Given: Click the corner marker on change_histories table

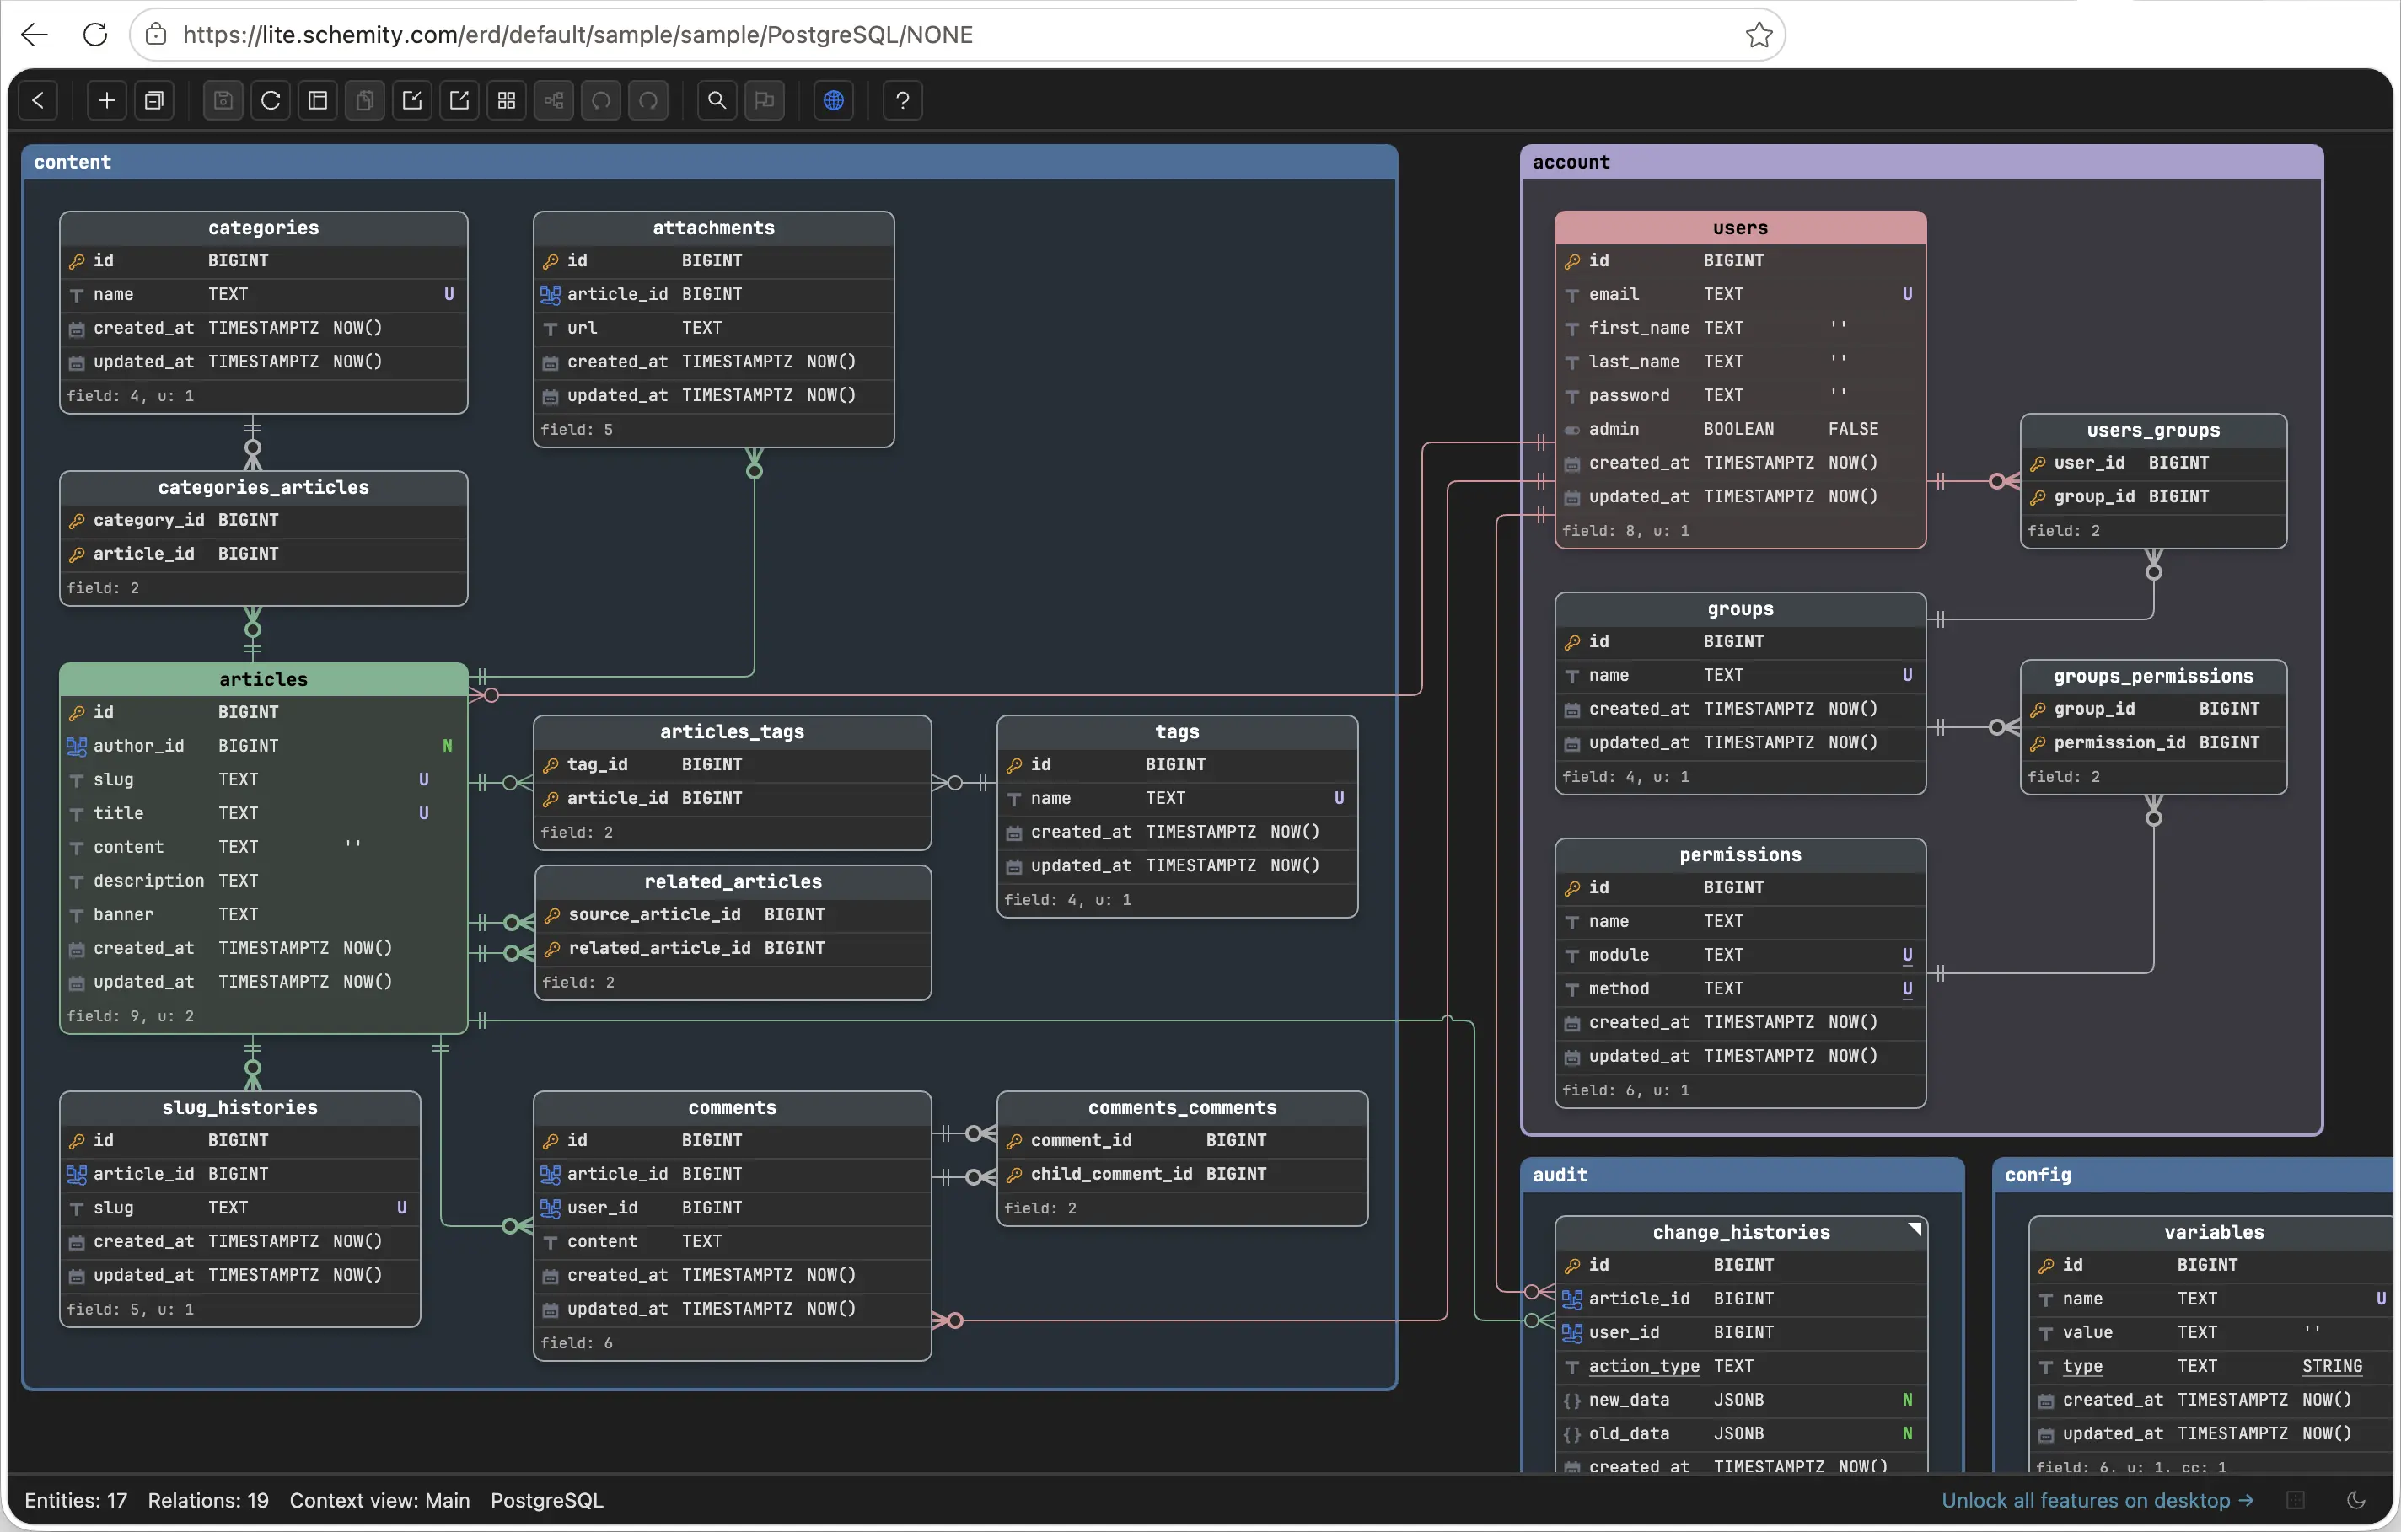Looking at the screenshot, I should point(1915,1228).
